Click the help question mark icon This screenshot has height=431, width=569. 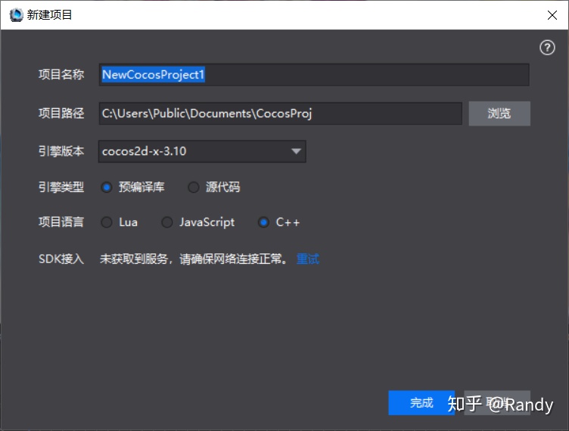pos(547,48)
